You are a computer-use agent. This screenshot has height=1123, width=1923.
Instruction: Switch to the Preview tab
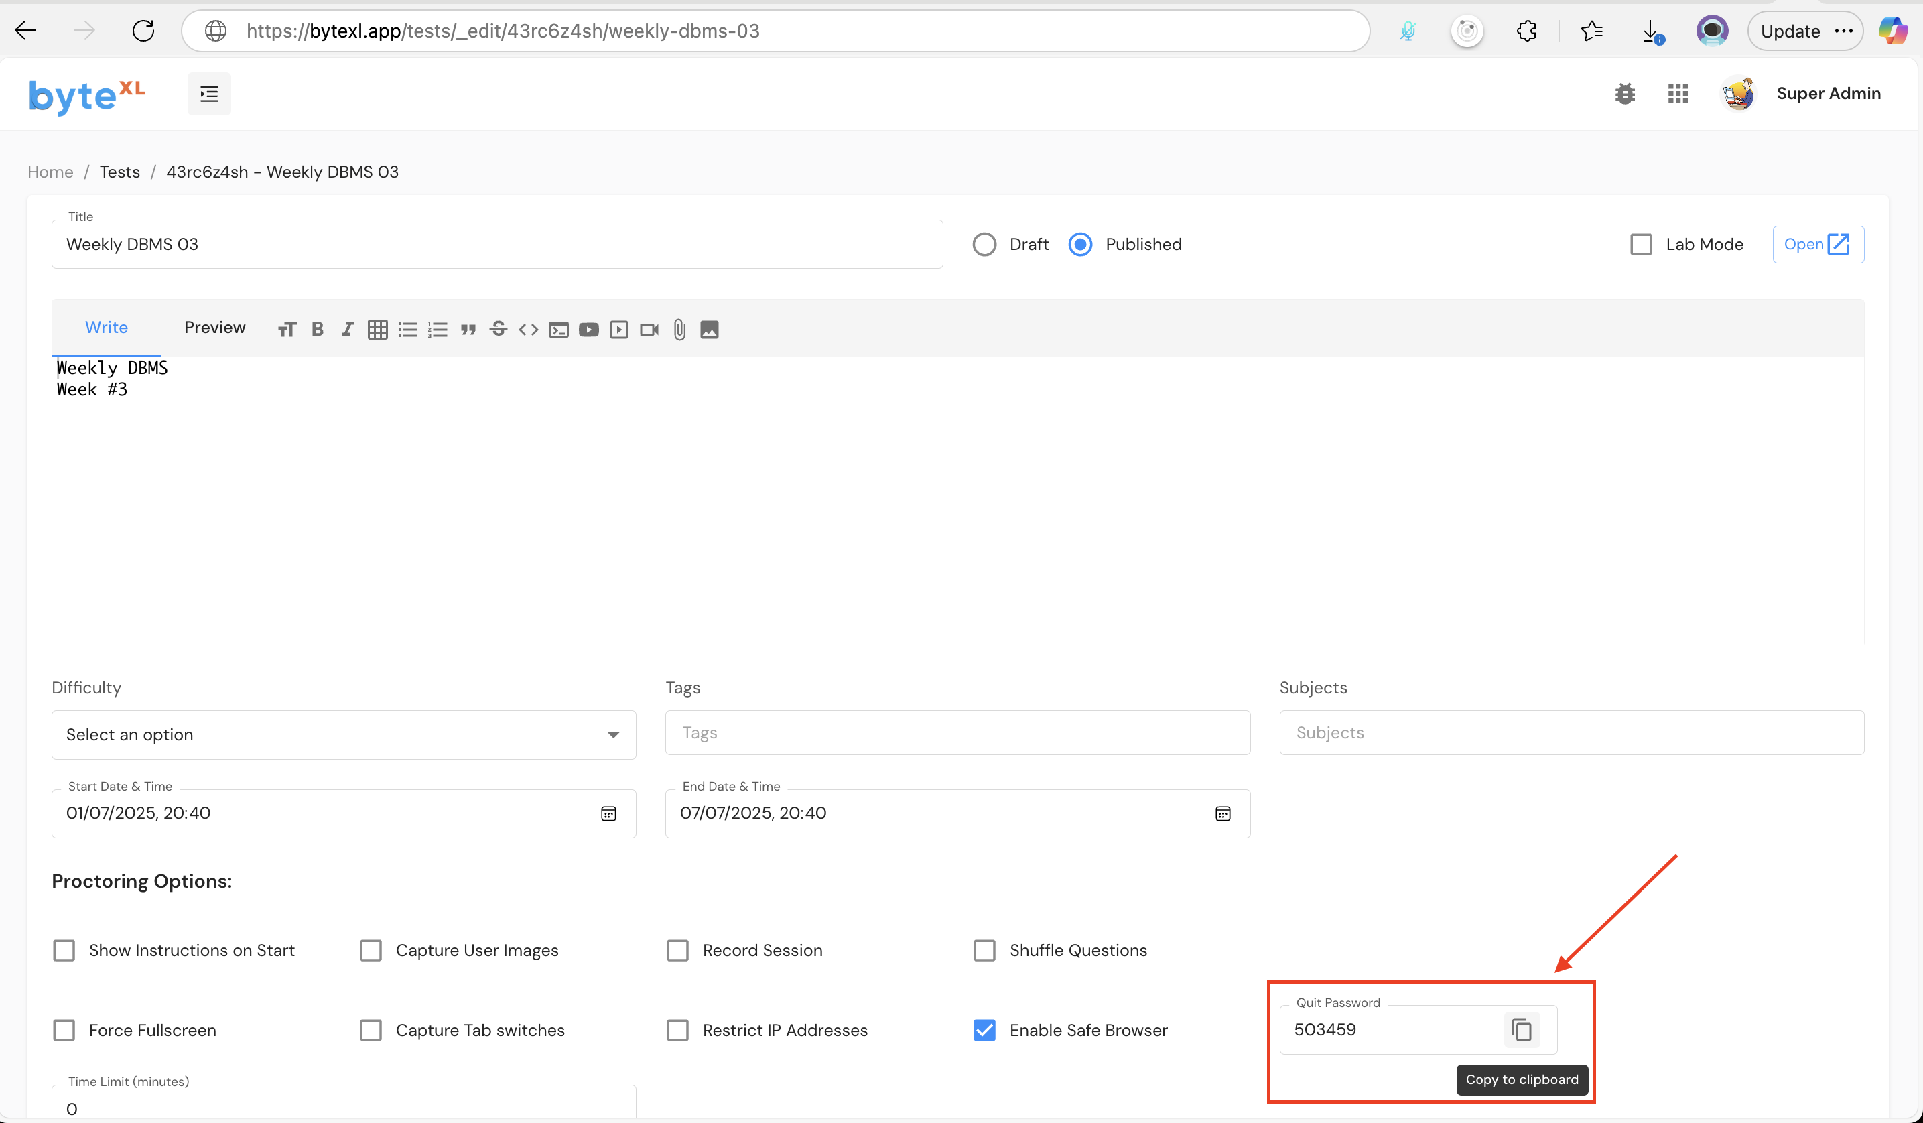pos(214,327)
